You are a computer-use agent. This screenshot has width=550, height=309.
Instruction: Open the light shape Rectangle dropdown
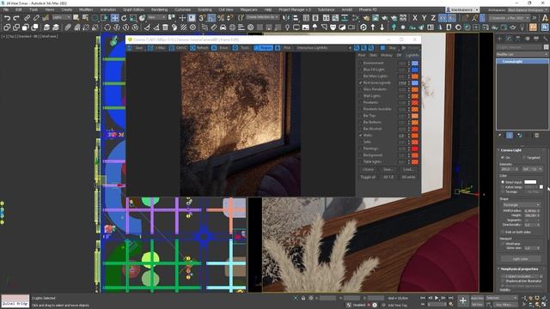522,204
